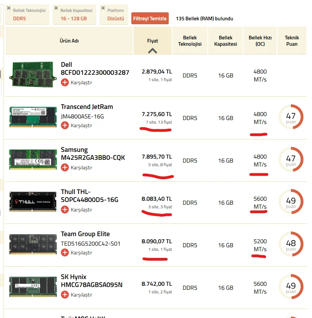Viewport: 312px width, 318px height.
Task: Open the SK Hynix HMCG78AGBSA095N product link
Action: tap(92, 281)
